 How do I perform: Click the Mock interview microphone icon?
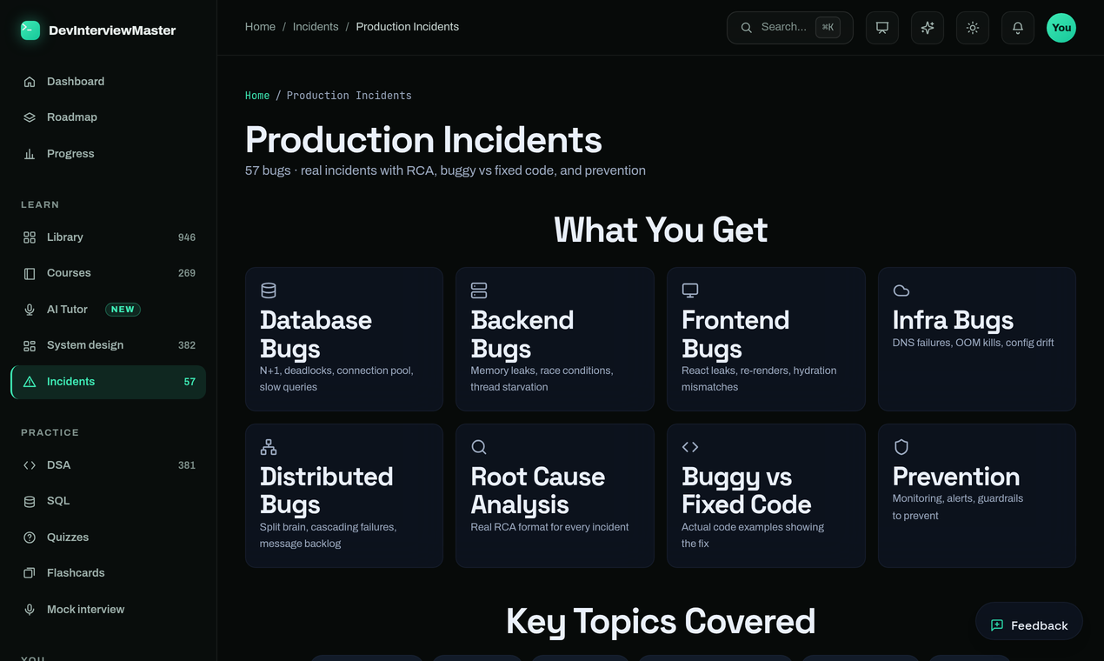coord(30,610)
